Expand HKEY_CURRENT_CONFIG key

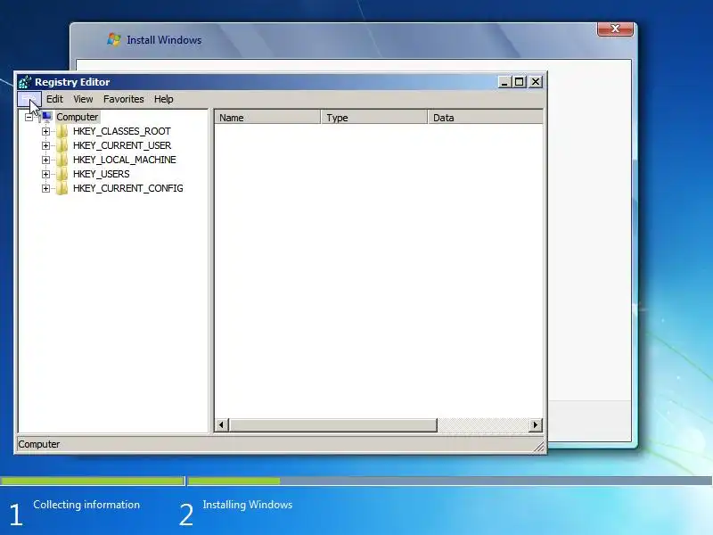pyautogui.click(x=45, y=188)
